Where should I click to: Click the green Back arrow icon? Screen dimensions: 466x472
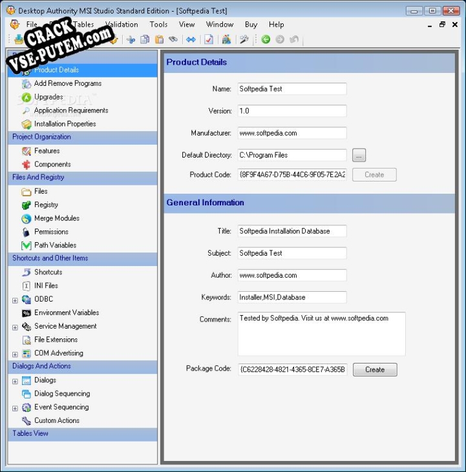[x=266, y=39]
